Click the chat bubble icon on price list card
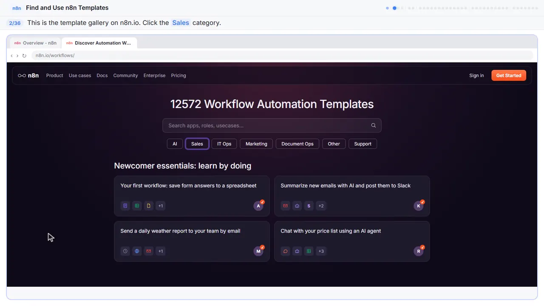The height and width of the screenshot is (306, 544). pyautogui.click(x=286, y=251)
